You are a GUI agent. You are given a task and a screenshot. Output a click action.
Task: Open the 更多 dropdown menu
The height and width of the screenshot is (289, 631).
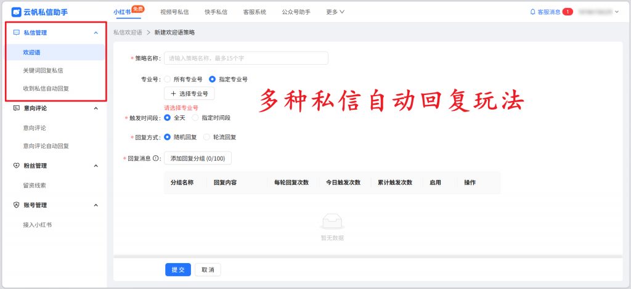335,12
